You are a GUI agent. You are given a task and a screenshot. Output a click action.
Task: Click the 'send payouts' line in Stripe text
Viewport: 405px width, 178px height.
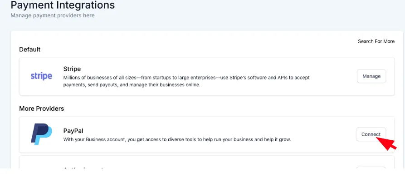tap(132, 85)
